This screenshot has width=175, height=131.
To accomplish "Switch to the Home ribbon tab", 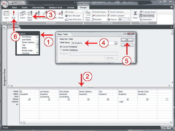I will (14, 7).
